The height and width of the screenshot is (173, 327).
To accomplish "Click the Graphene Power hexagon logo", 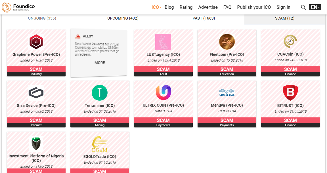I will tap(36, 42).
